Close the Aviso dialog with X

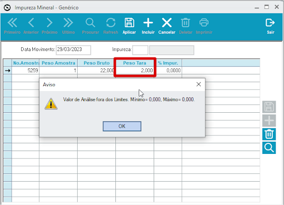tap(199, 84)
